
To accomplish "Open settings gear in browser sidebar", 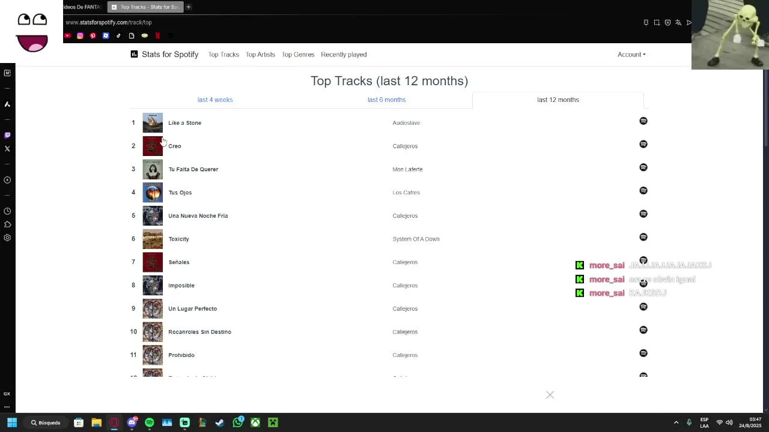I will click(7, 238).
